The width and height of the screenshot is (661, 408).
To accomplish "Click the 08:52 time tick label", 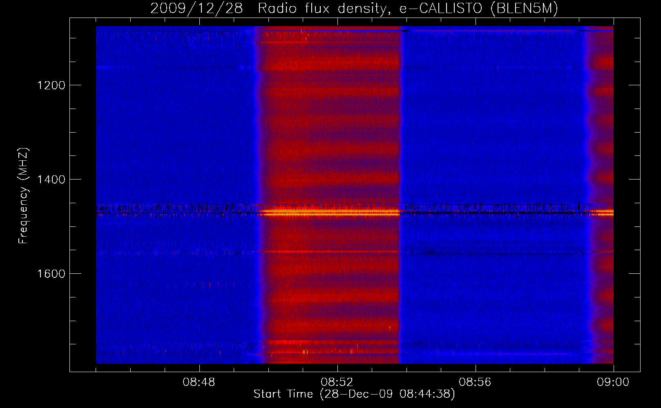I will pos(337,382).
